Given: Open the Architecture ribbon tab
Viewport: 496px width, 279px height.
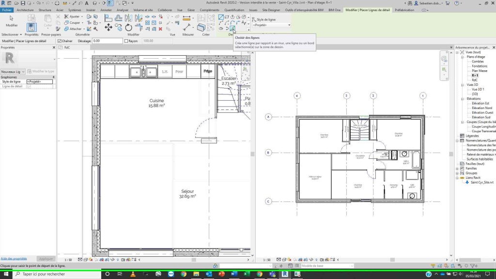Looking at the screenshot, I should point(25,10).
